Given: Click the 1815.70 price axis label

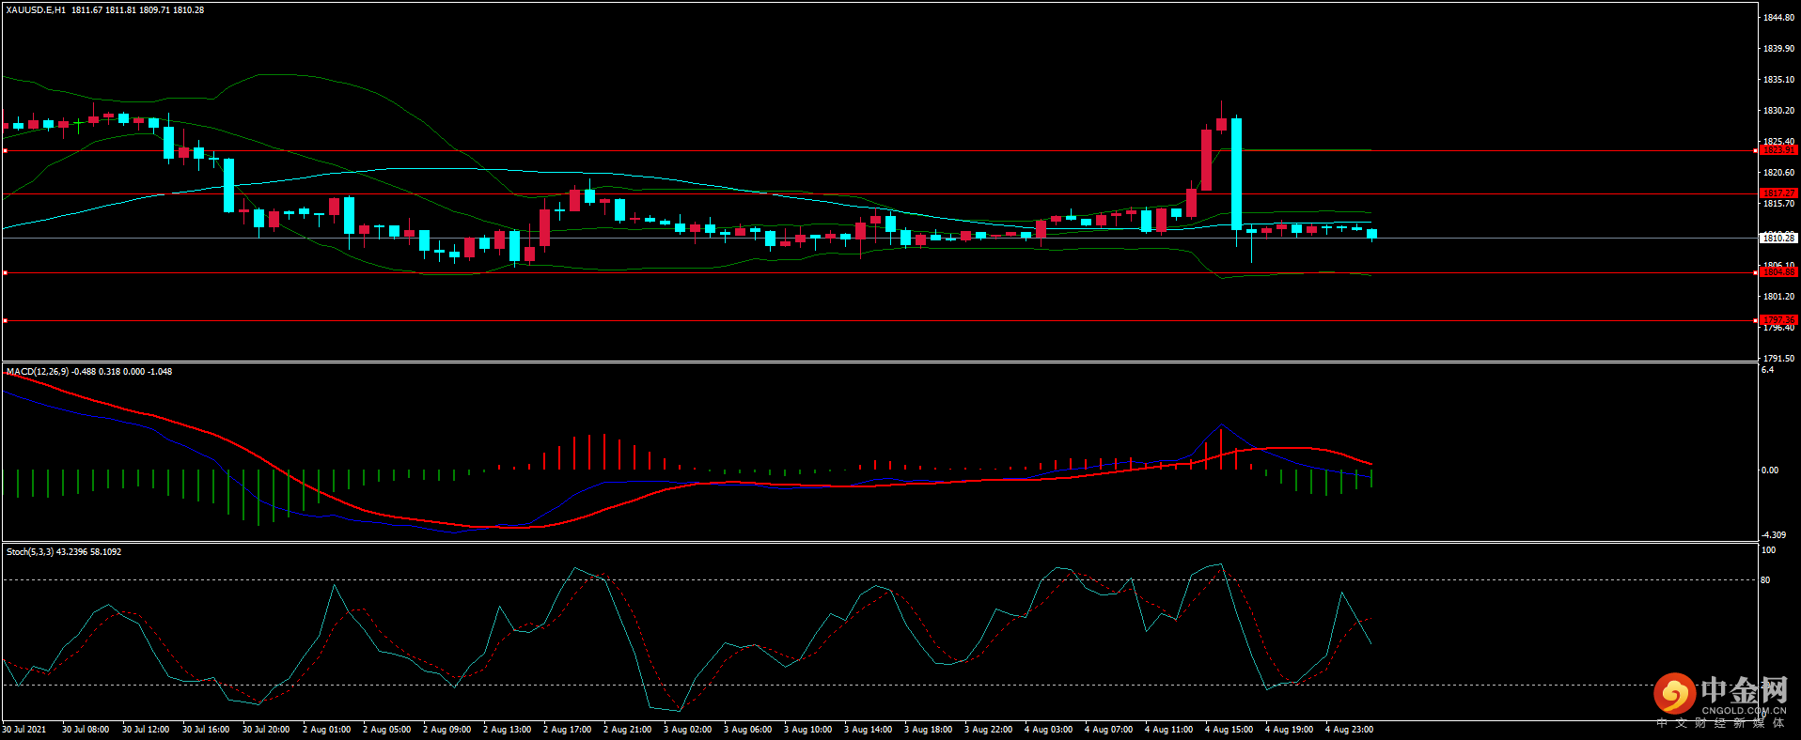Looking at the screenshot, I should click(1778, 204).
